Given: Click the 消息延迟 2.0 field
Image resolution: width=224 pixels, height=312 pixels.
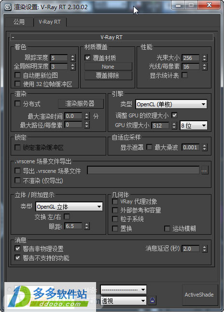Looking at the screenshot, I should click(190, 249).
